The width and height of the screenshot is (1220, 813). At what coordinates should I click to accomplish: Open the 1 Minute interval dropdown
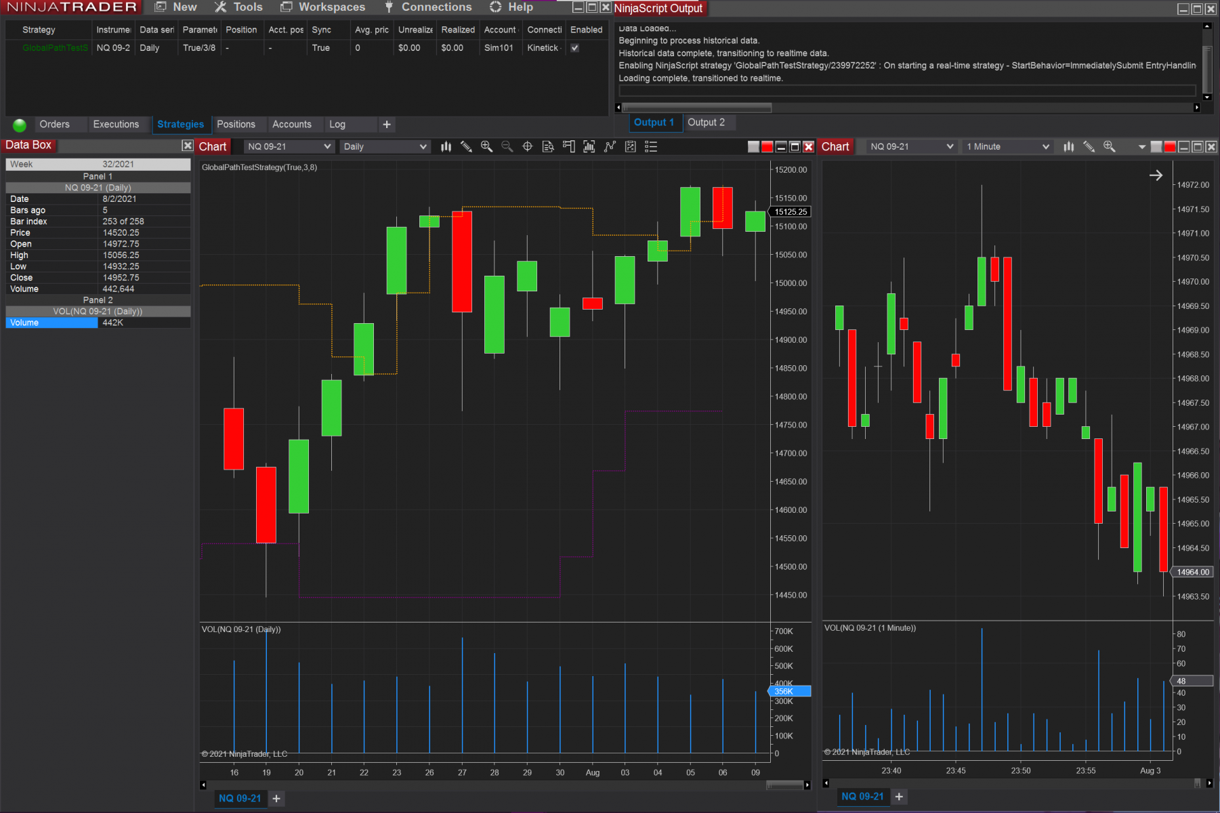[x=1007, y=146]
